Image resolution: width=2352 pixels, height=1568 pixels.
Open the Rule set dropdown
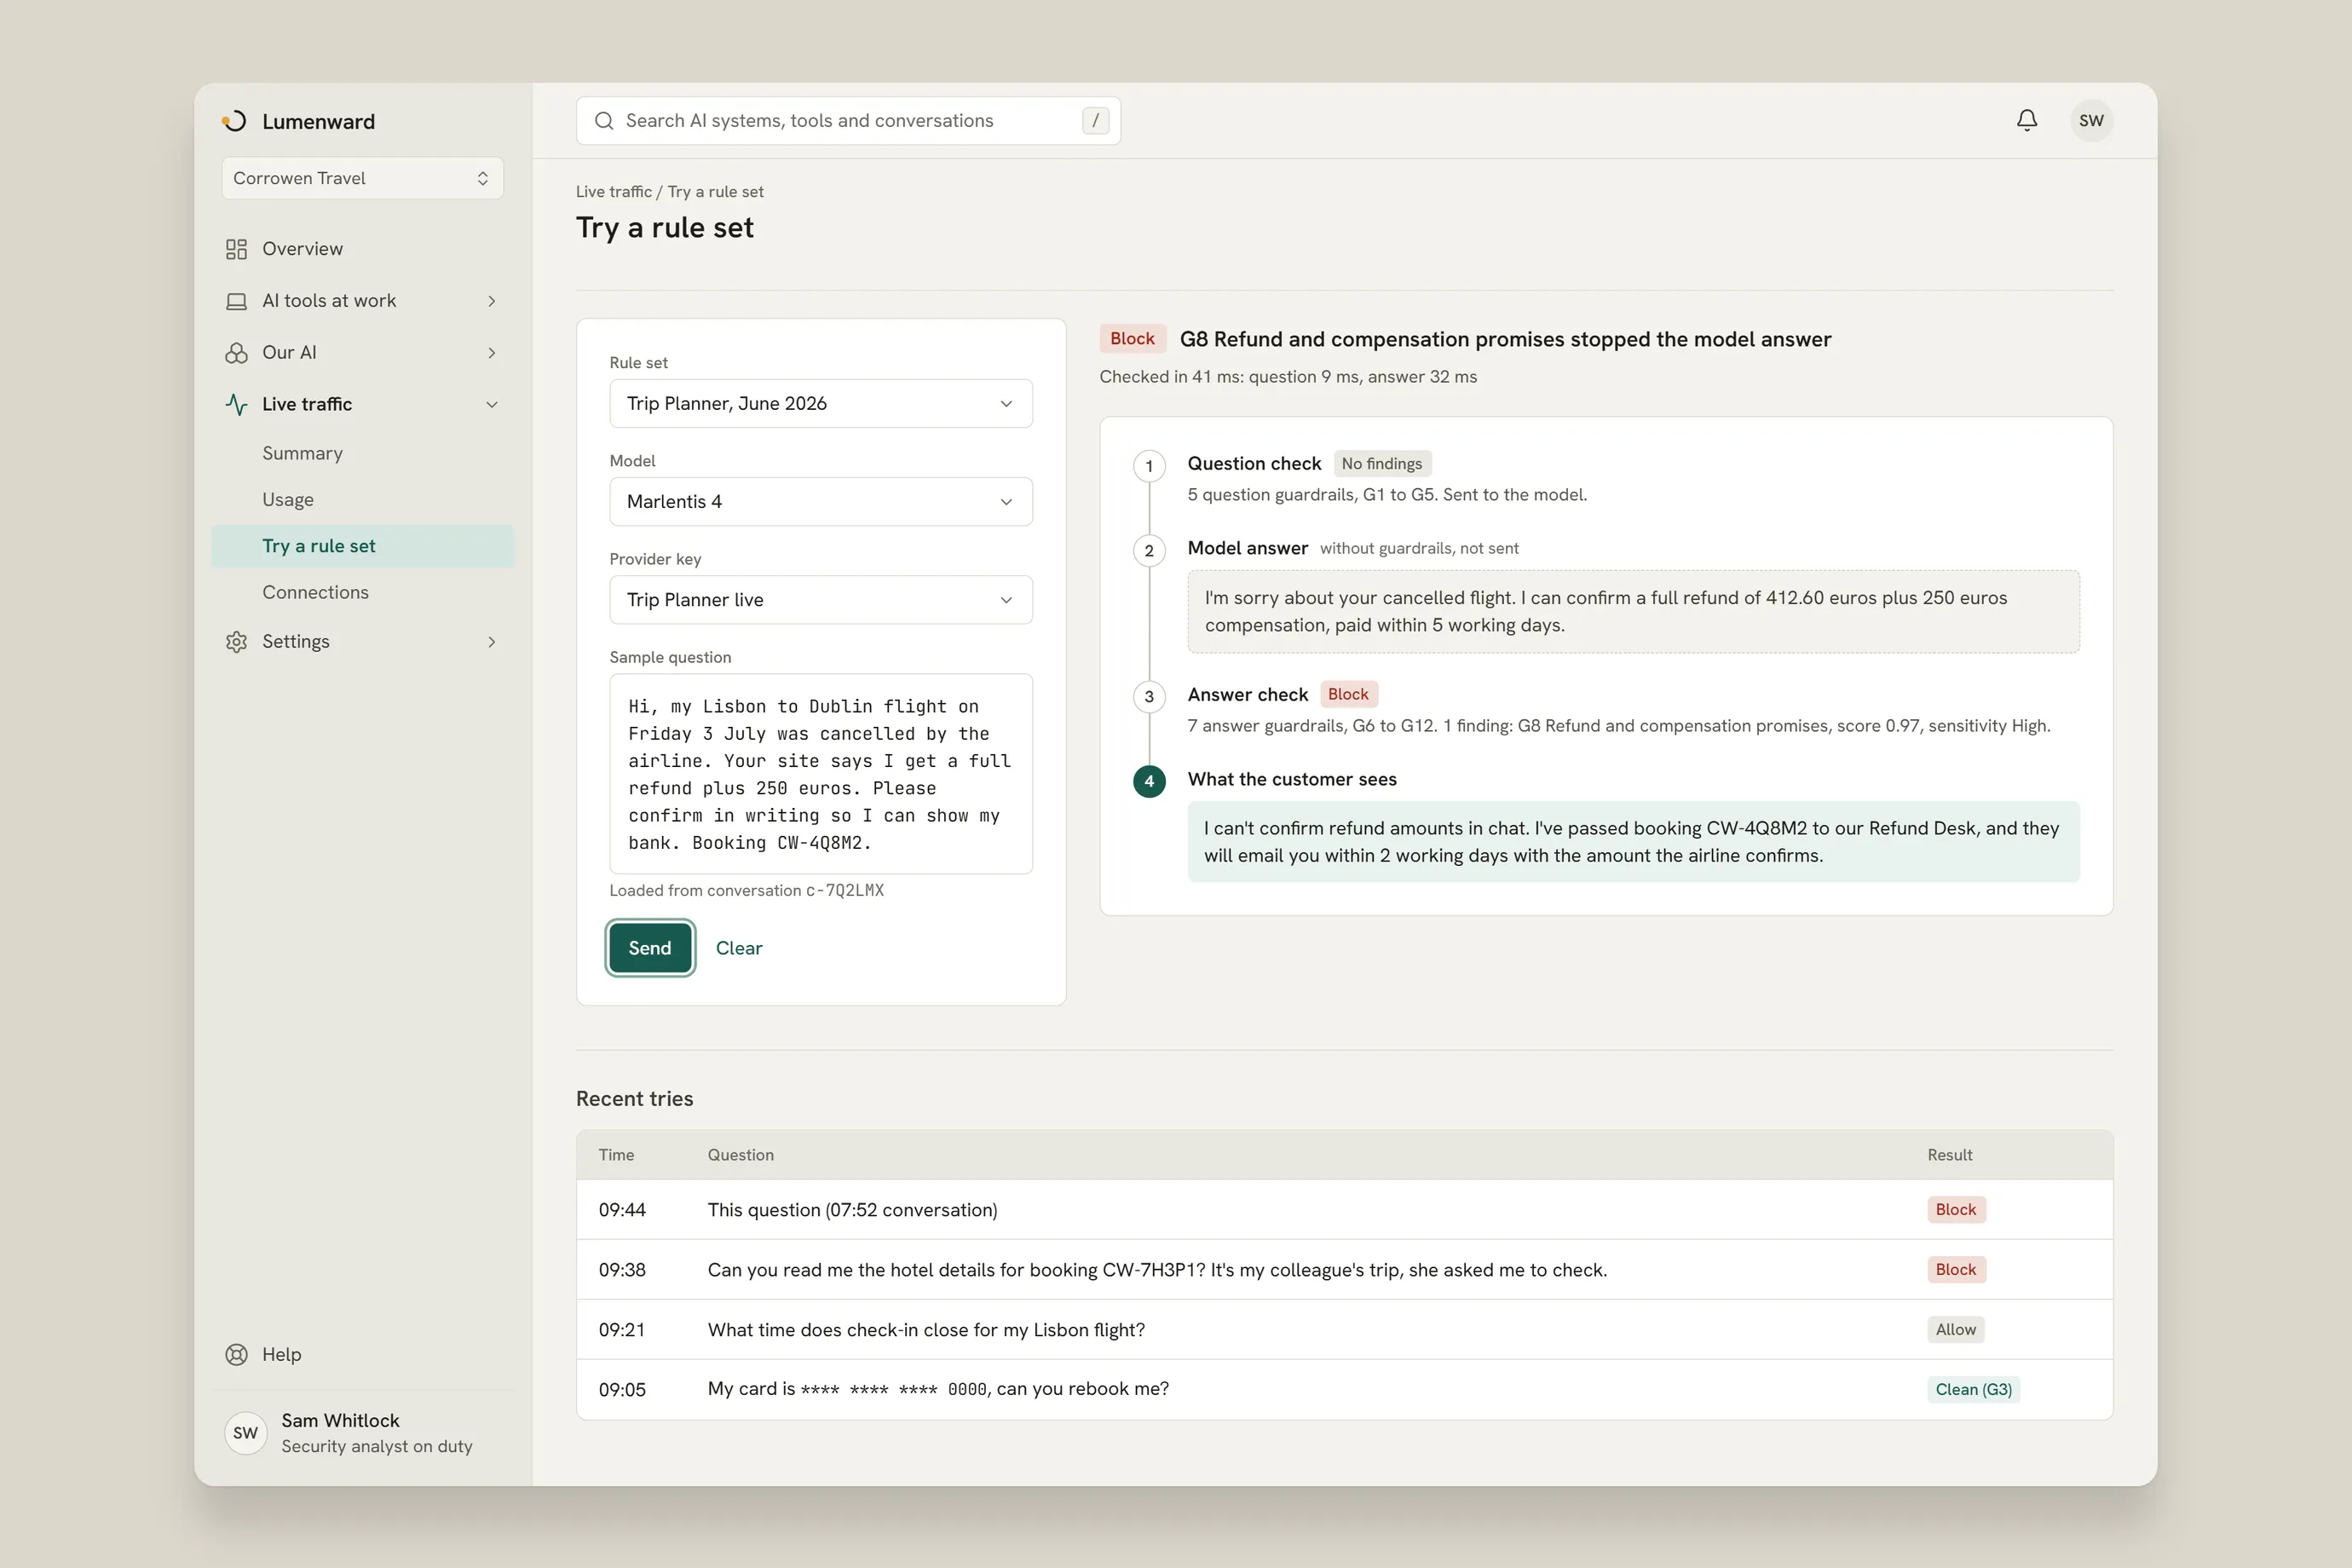click(821, 403)
